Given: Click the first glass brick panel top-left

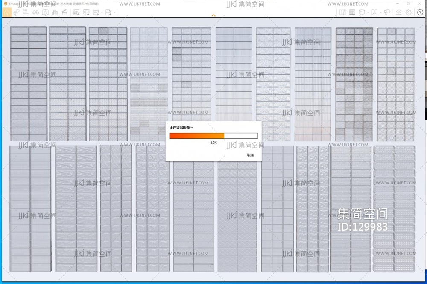Looking at the screenshot, I should click(x=29, y=84).
